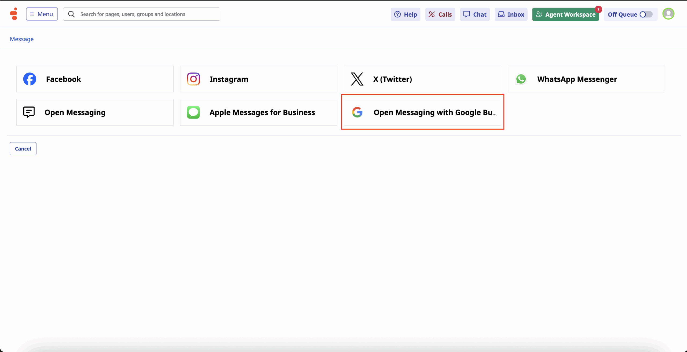The height and width of the screenshot is (352, 687).
Task: Open the Calls panel
Action: pos(440,14)
